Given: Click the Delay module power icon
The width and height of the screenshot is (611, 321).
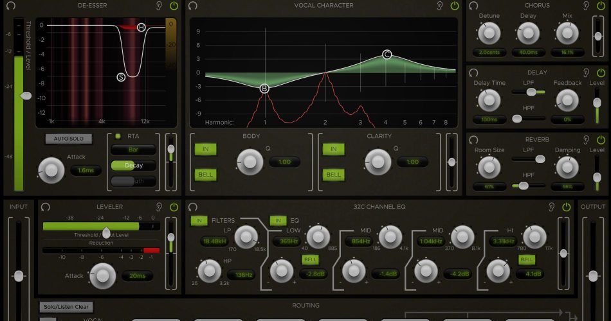Looking at the screenshot, I should [601, 73].
